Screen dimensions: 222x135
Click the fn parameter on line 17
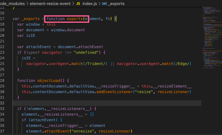(x=108, y=19)
